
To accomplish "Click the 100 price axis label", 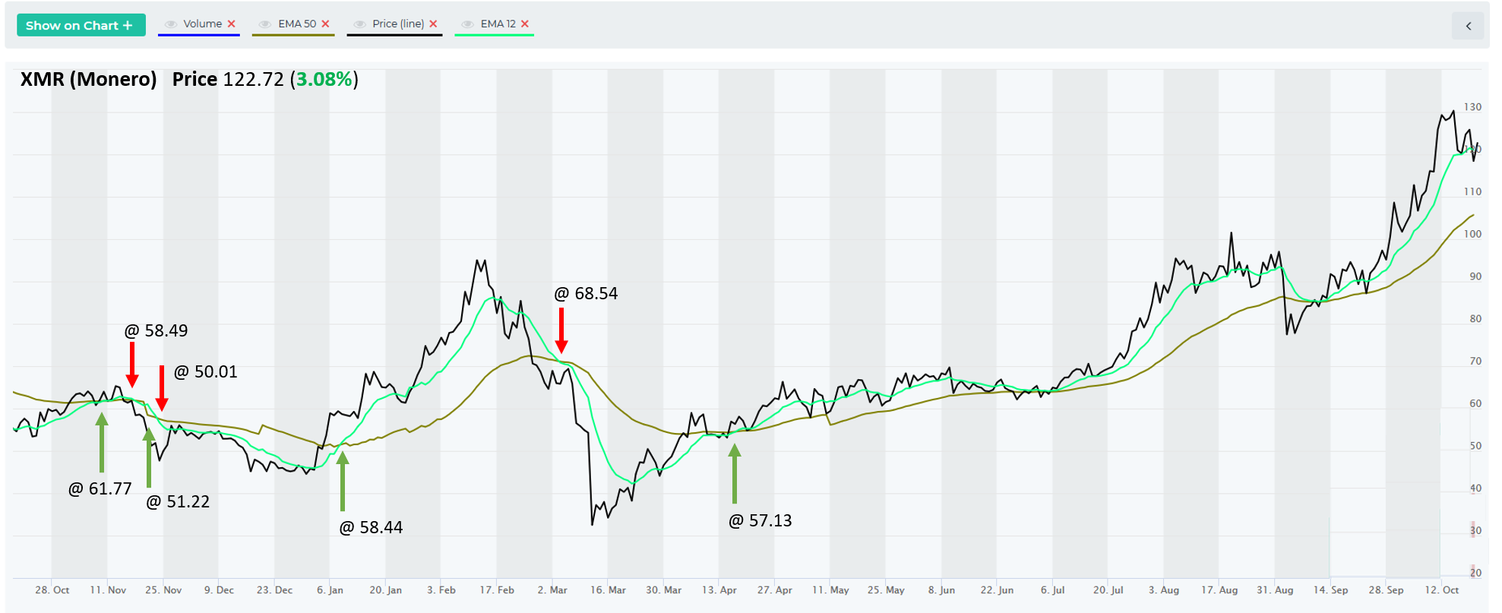I will pyautogui.click(x=1472, y=234).
